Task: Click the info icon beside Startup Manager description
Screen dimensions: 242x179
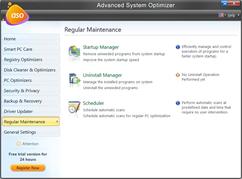Action: [178, 47]
